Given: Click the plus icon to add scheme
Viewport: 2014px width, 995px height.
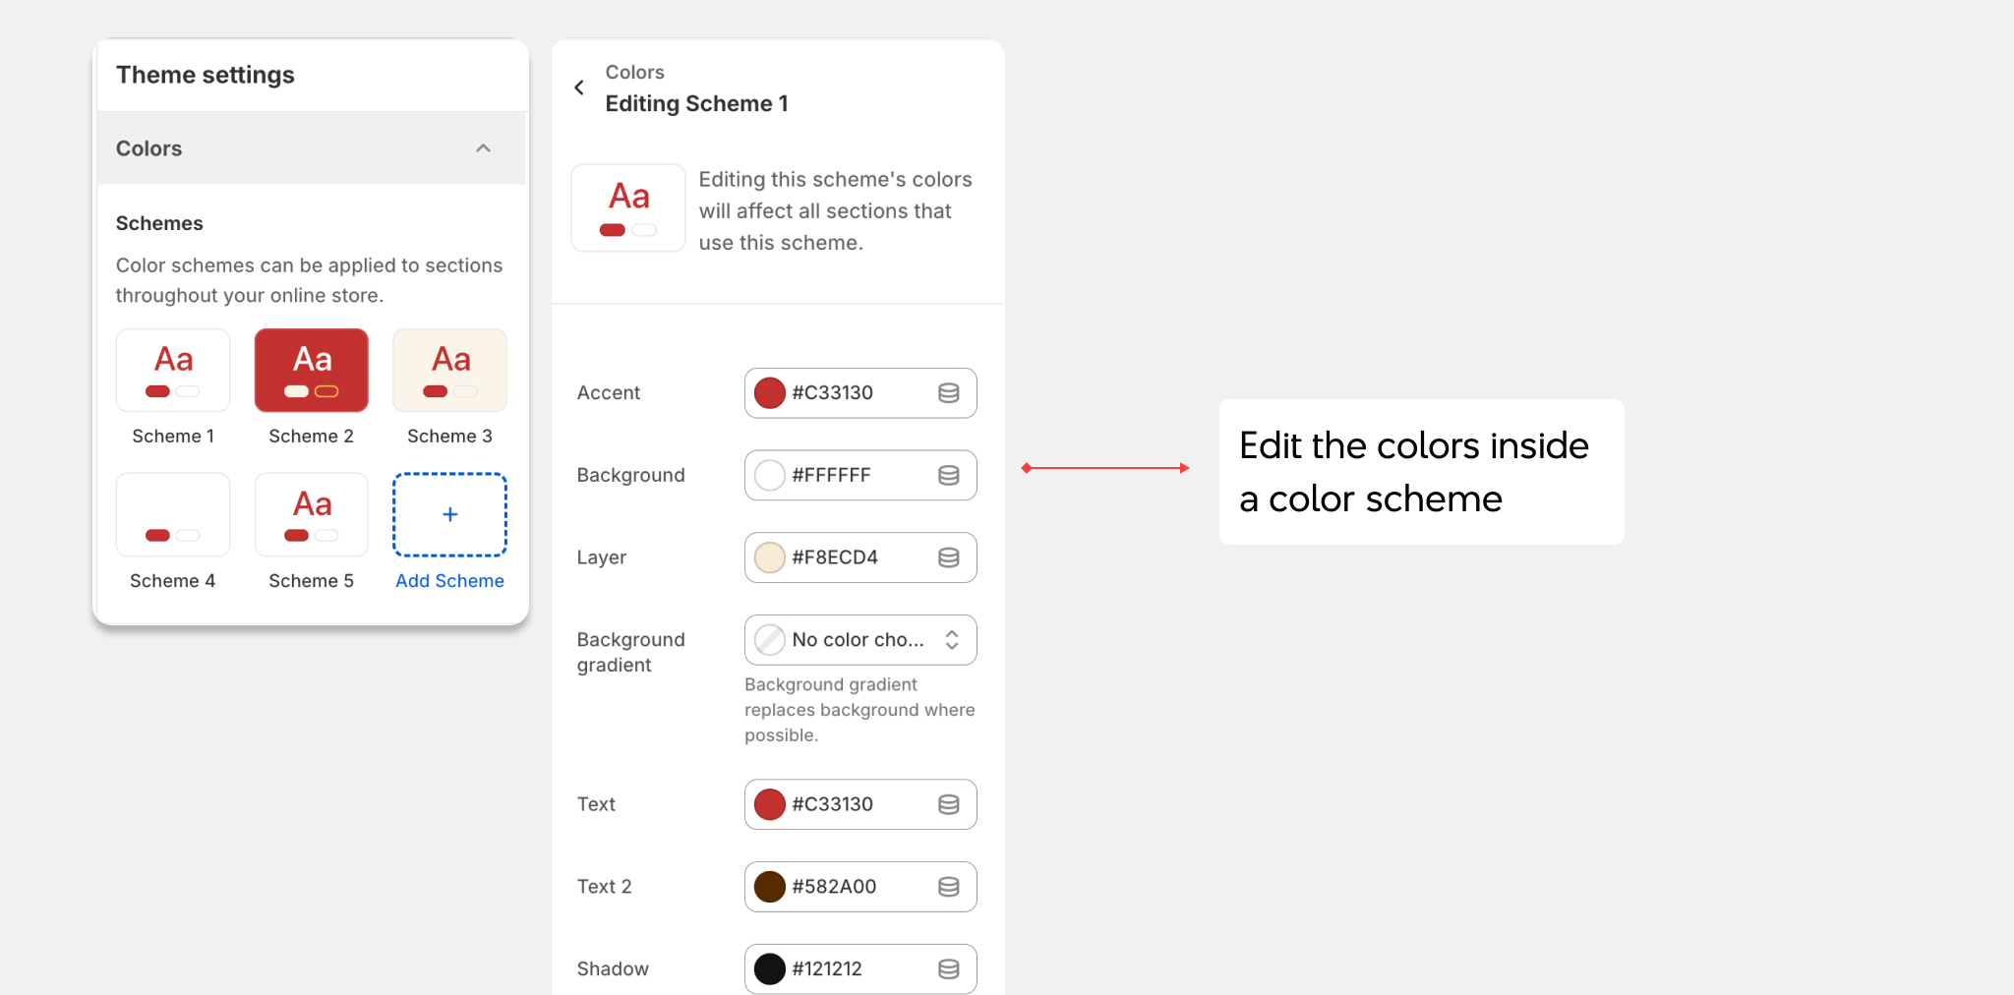Looking at the screenshot, I should (x=450, y=514).
